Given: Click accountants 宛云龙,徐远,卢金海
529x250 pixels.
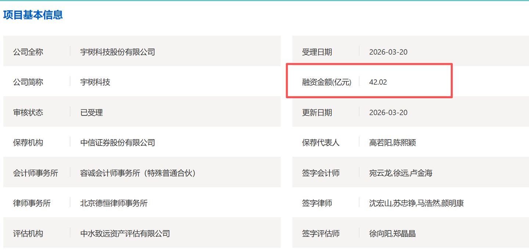Looking at the screenshot, I should coord(401,173).
